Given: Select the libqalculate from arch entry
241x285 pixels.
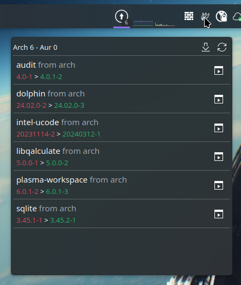Looking at the screenshot, I should coord(122,156).
